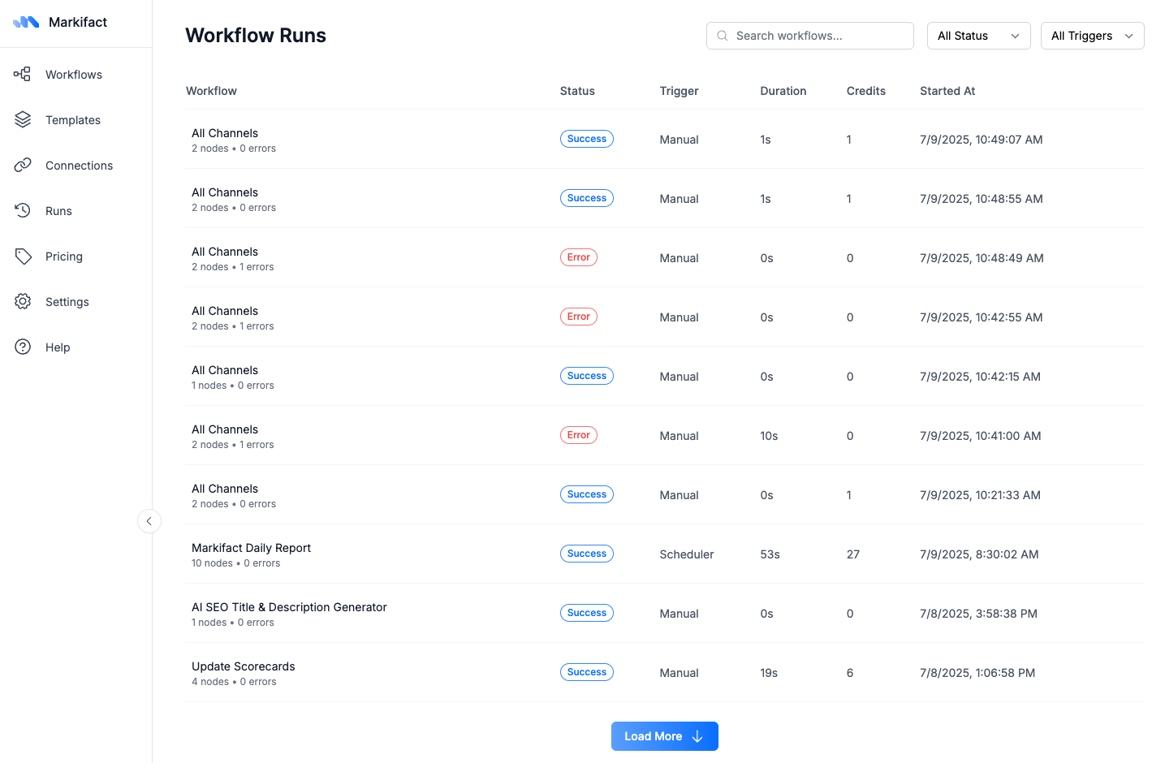1165x763 pixels.
Task: Select the Update Scorecards workflow run
Action: 243,666
